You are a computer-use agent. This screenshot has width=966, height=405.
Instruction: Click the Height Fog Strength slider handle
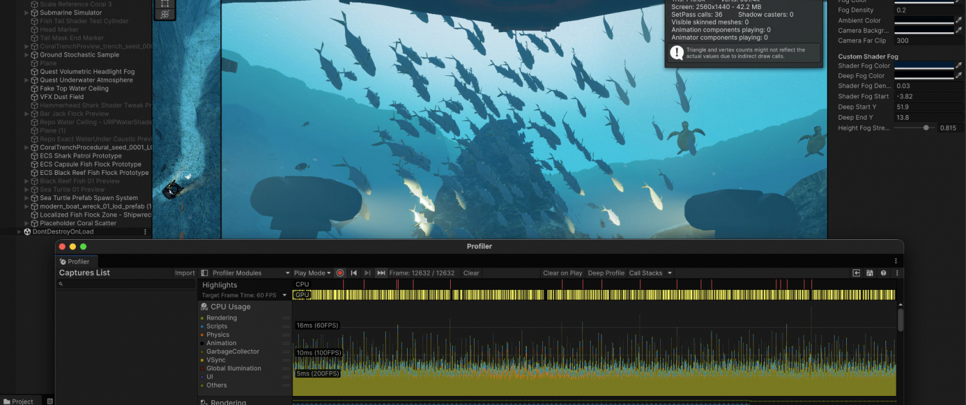pyautogui.click(x=926, y=128)
